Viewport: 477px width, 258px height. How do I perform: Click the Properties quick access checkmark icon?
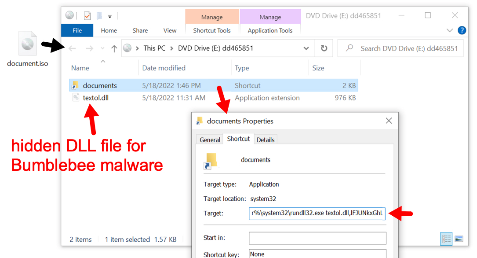87,15
